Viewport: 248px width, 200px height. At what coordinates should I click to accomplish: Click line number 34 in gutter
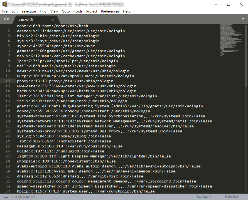[8, 191]
